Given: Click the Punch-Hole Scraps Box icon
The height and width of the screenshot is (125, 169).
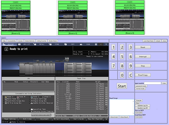Looking at the screenshot, I should (x=6, y=101).
